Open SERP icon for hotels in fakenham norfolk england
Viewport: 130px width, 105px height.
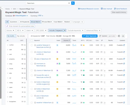[101, 82]
